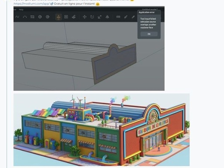The image size is (224, 168).
Task: Select the arc drawing tool
Action: tap(25, 17)
